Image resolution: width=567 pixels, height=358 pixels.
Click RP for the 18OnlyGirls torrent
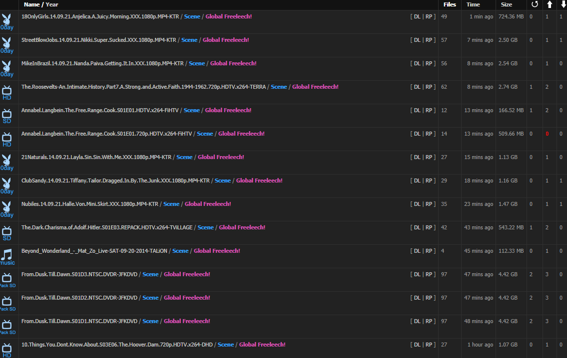point(429,16)
